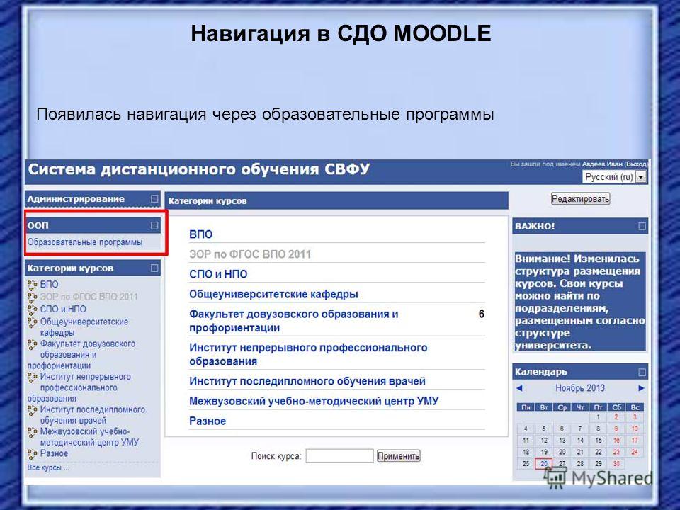Open ЭОР по ФГОС ВПО 2011 in main list
680x510 pixels.
coord(250,254)
